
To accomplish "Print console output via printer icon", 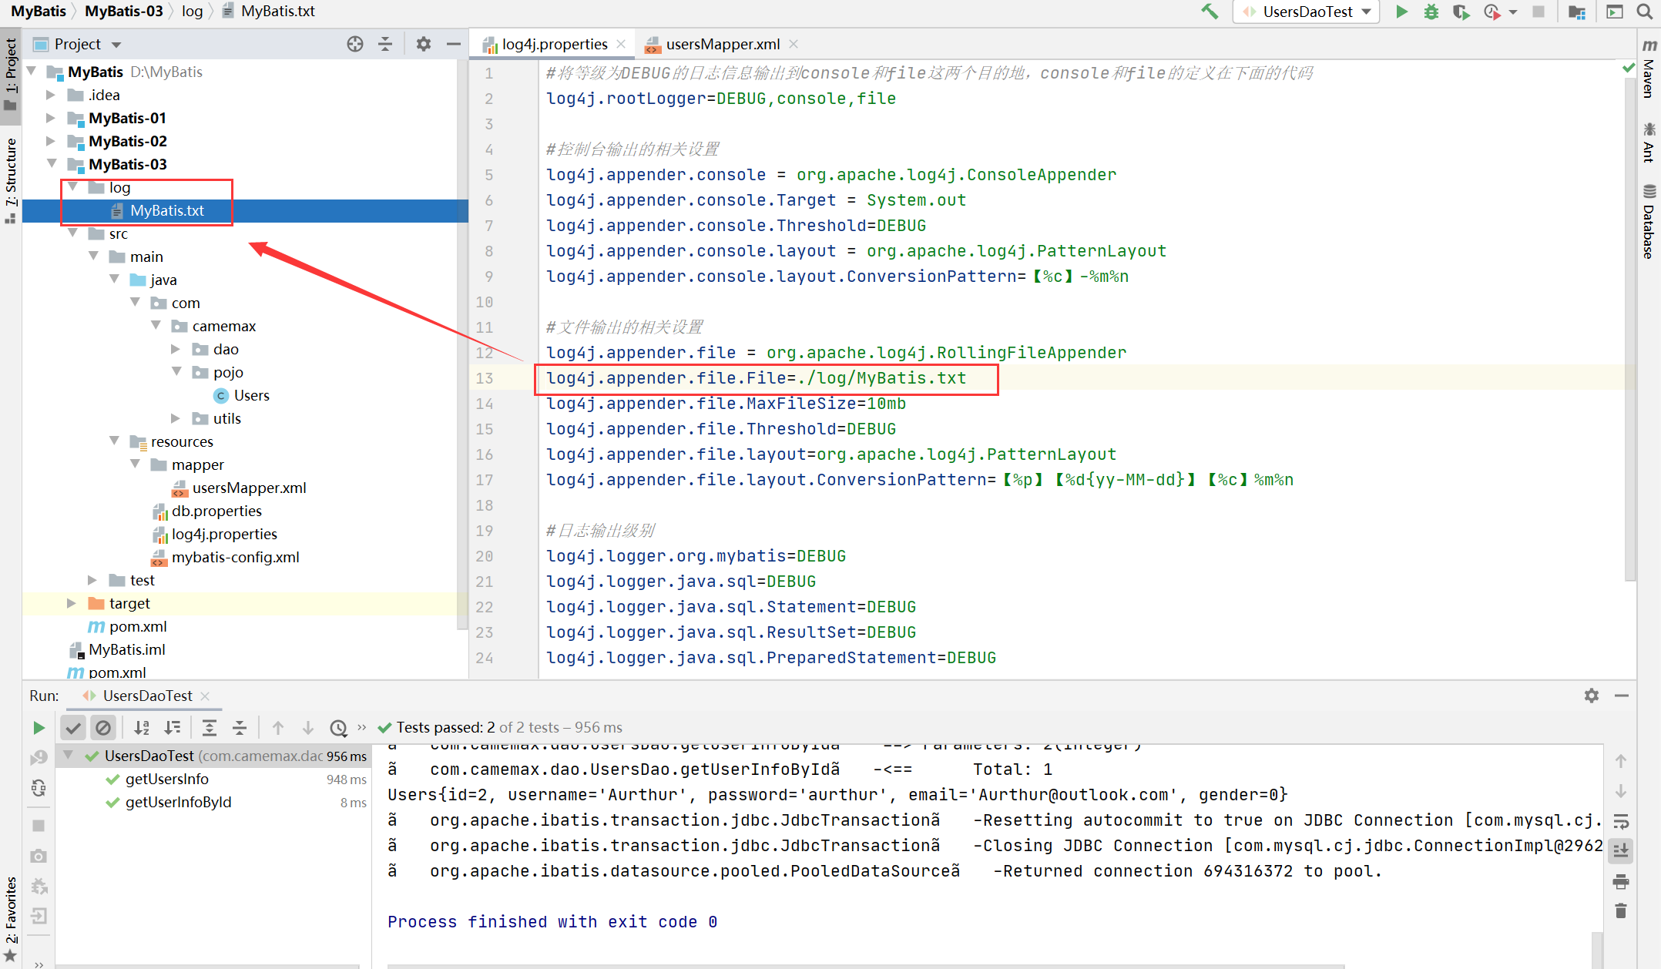I will pyautogui.click(x=1621, y=881).
